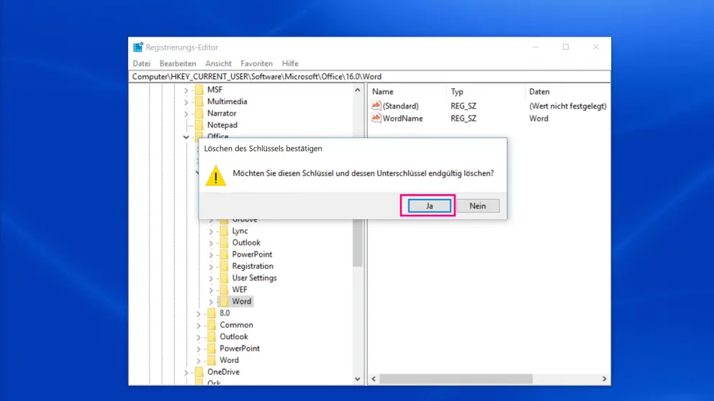714x401 pixels.
Task: Open the Favoriten menu
Action: (x=256, y=63)
